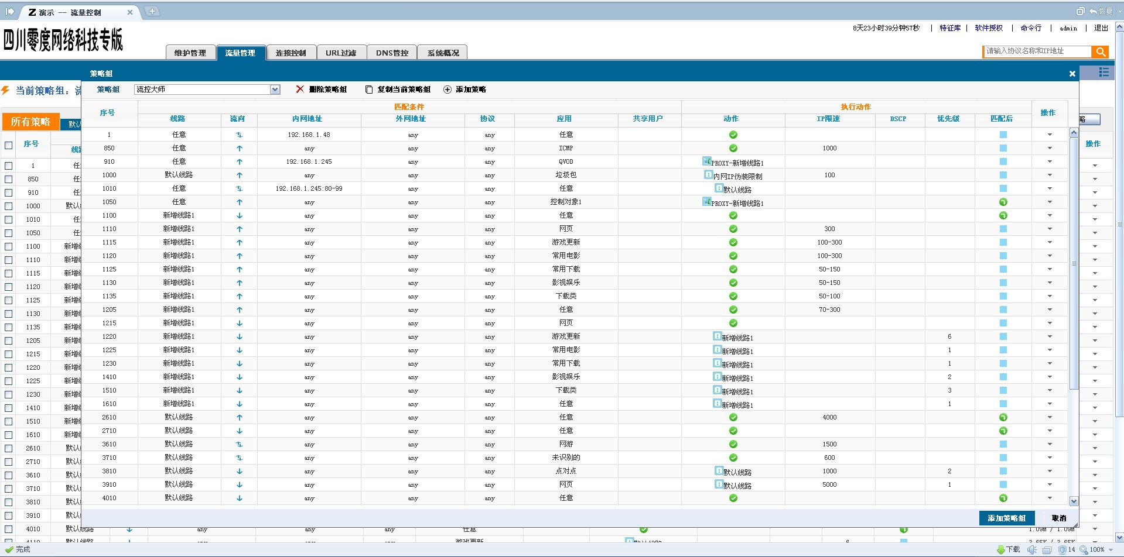Click the orange search magnifier button
Screen dimensions: 1124x557
point(1101,52)
